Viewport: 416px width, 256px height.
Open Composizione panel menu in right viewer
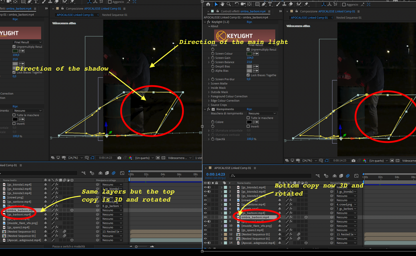click(x=359, y=11)
